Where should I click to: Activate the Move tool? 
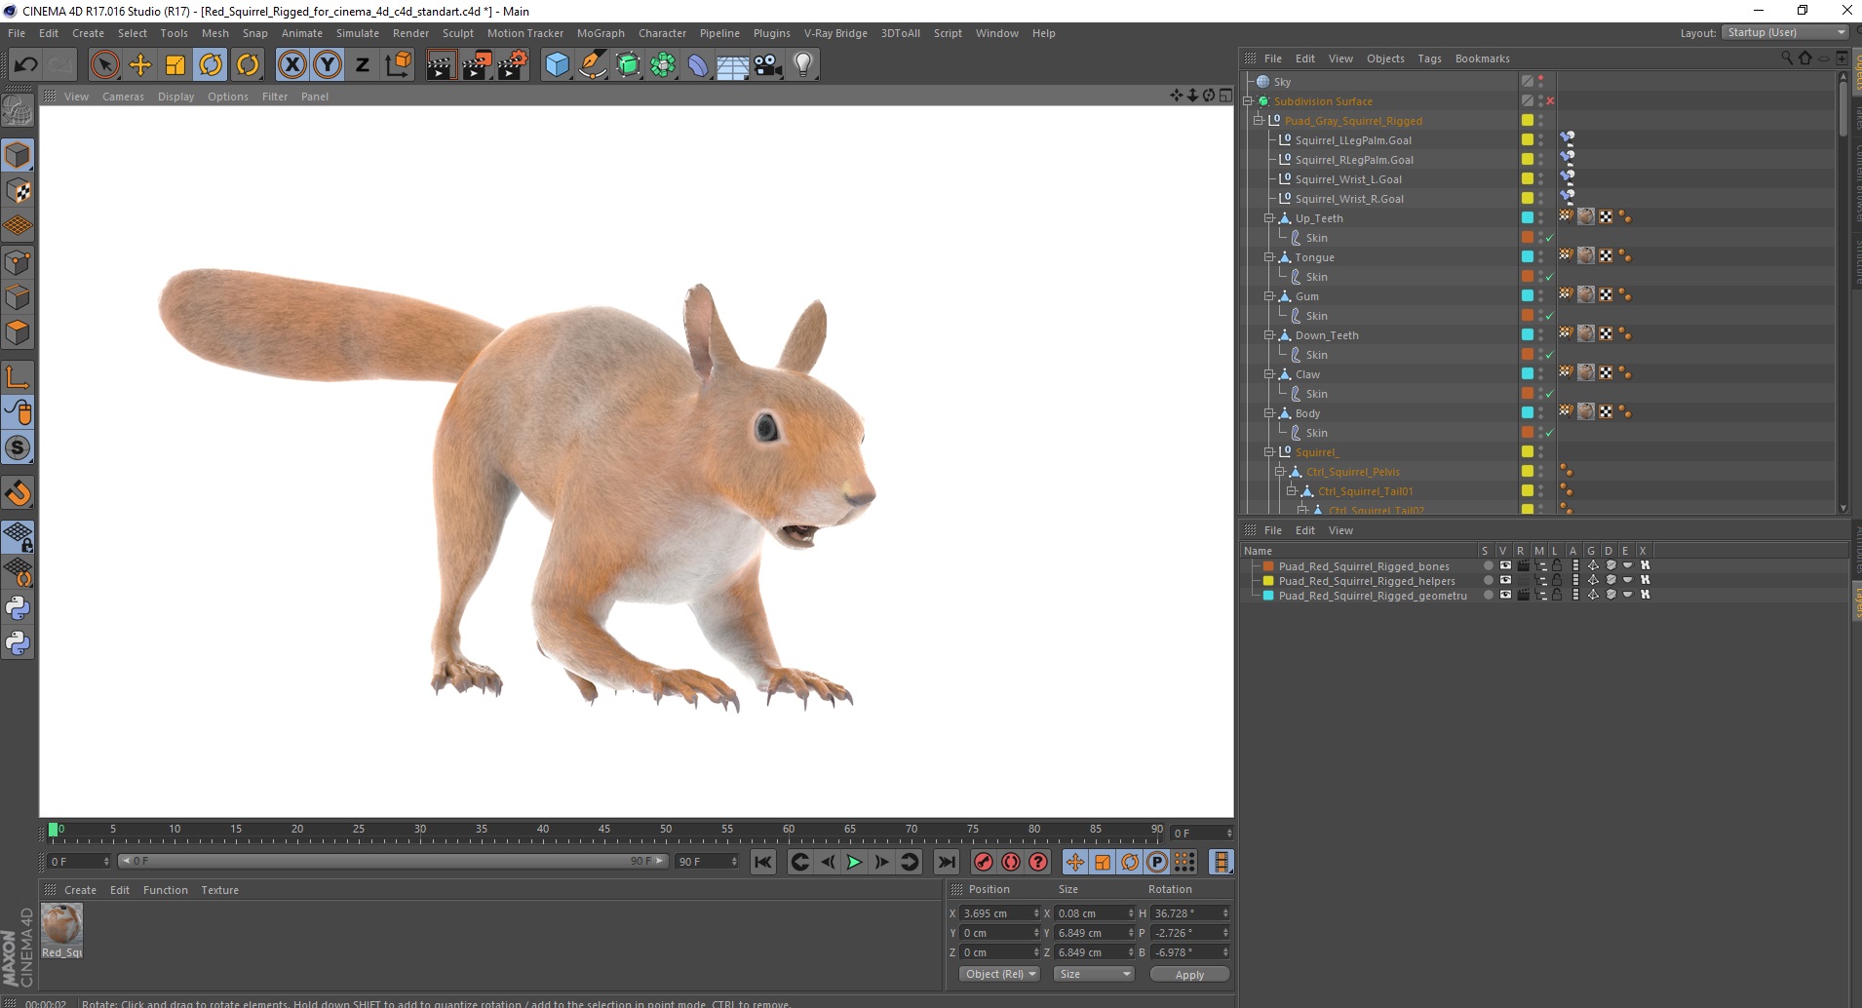pos(140,65)
